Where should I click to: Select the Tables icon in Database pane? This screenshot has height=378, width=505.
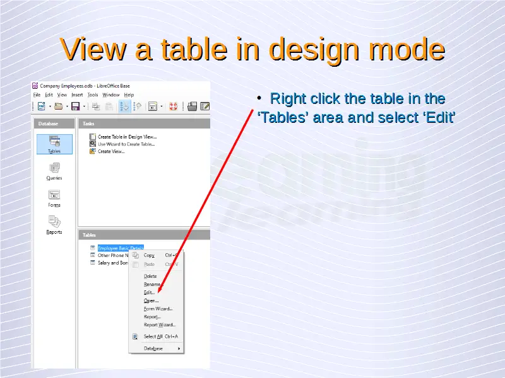54,144
